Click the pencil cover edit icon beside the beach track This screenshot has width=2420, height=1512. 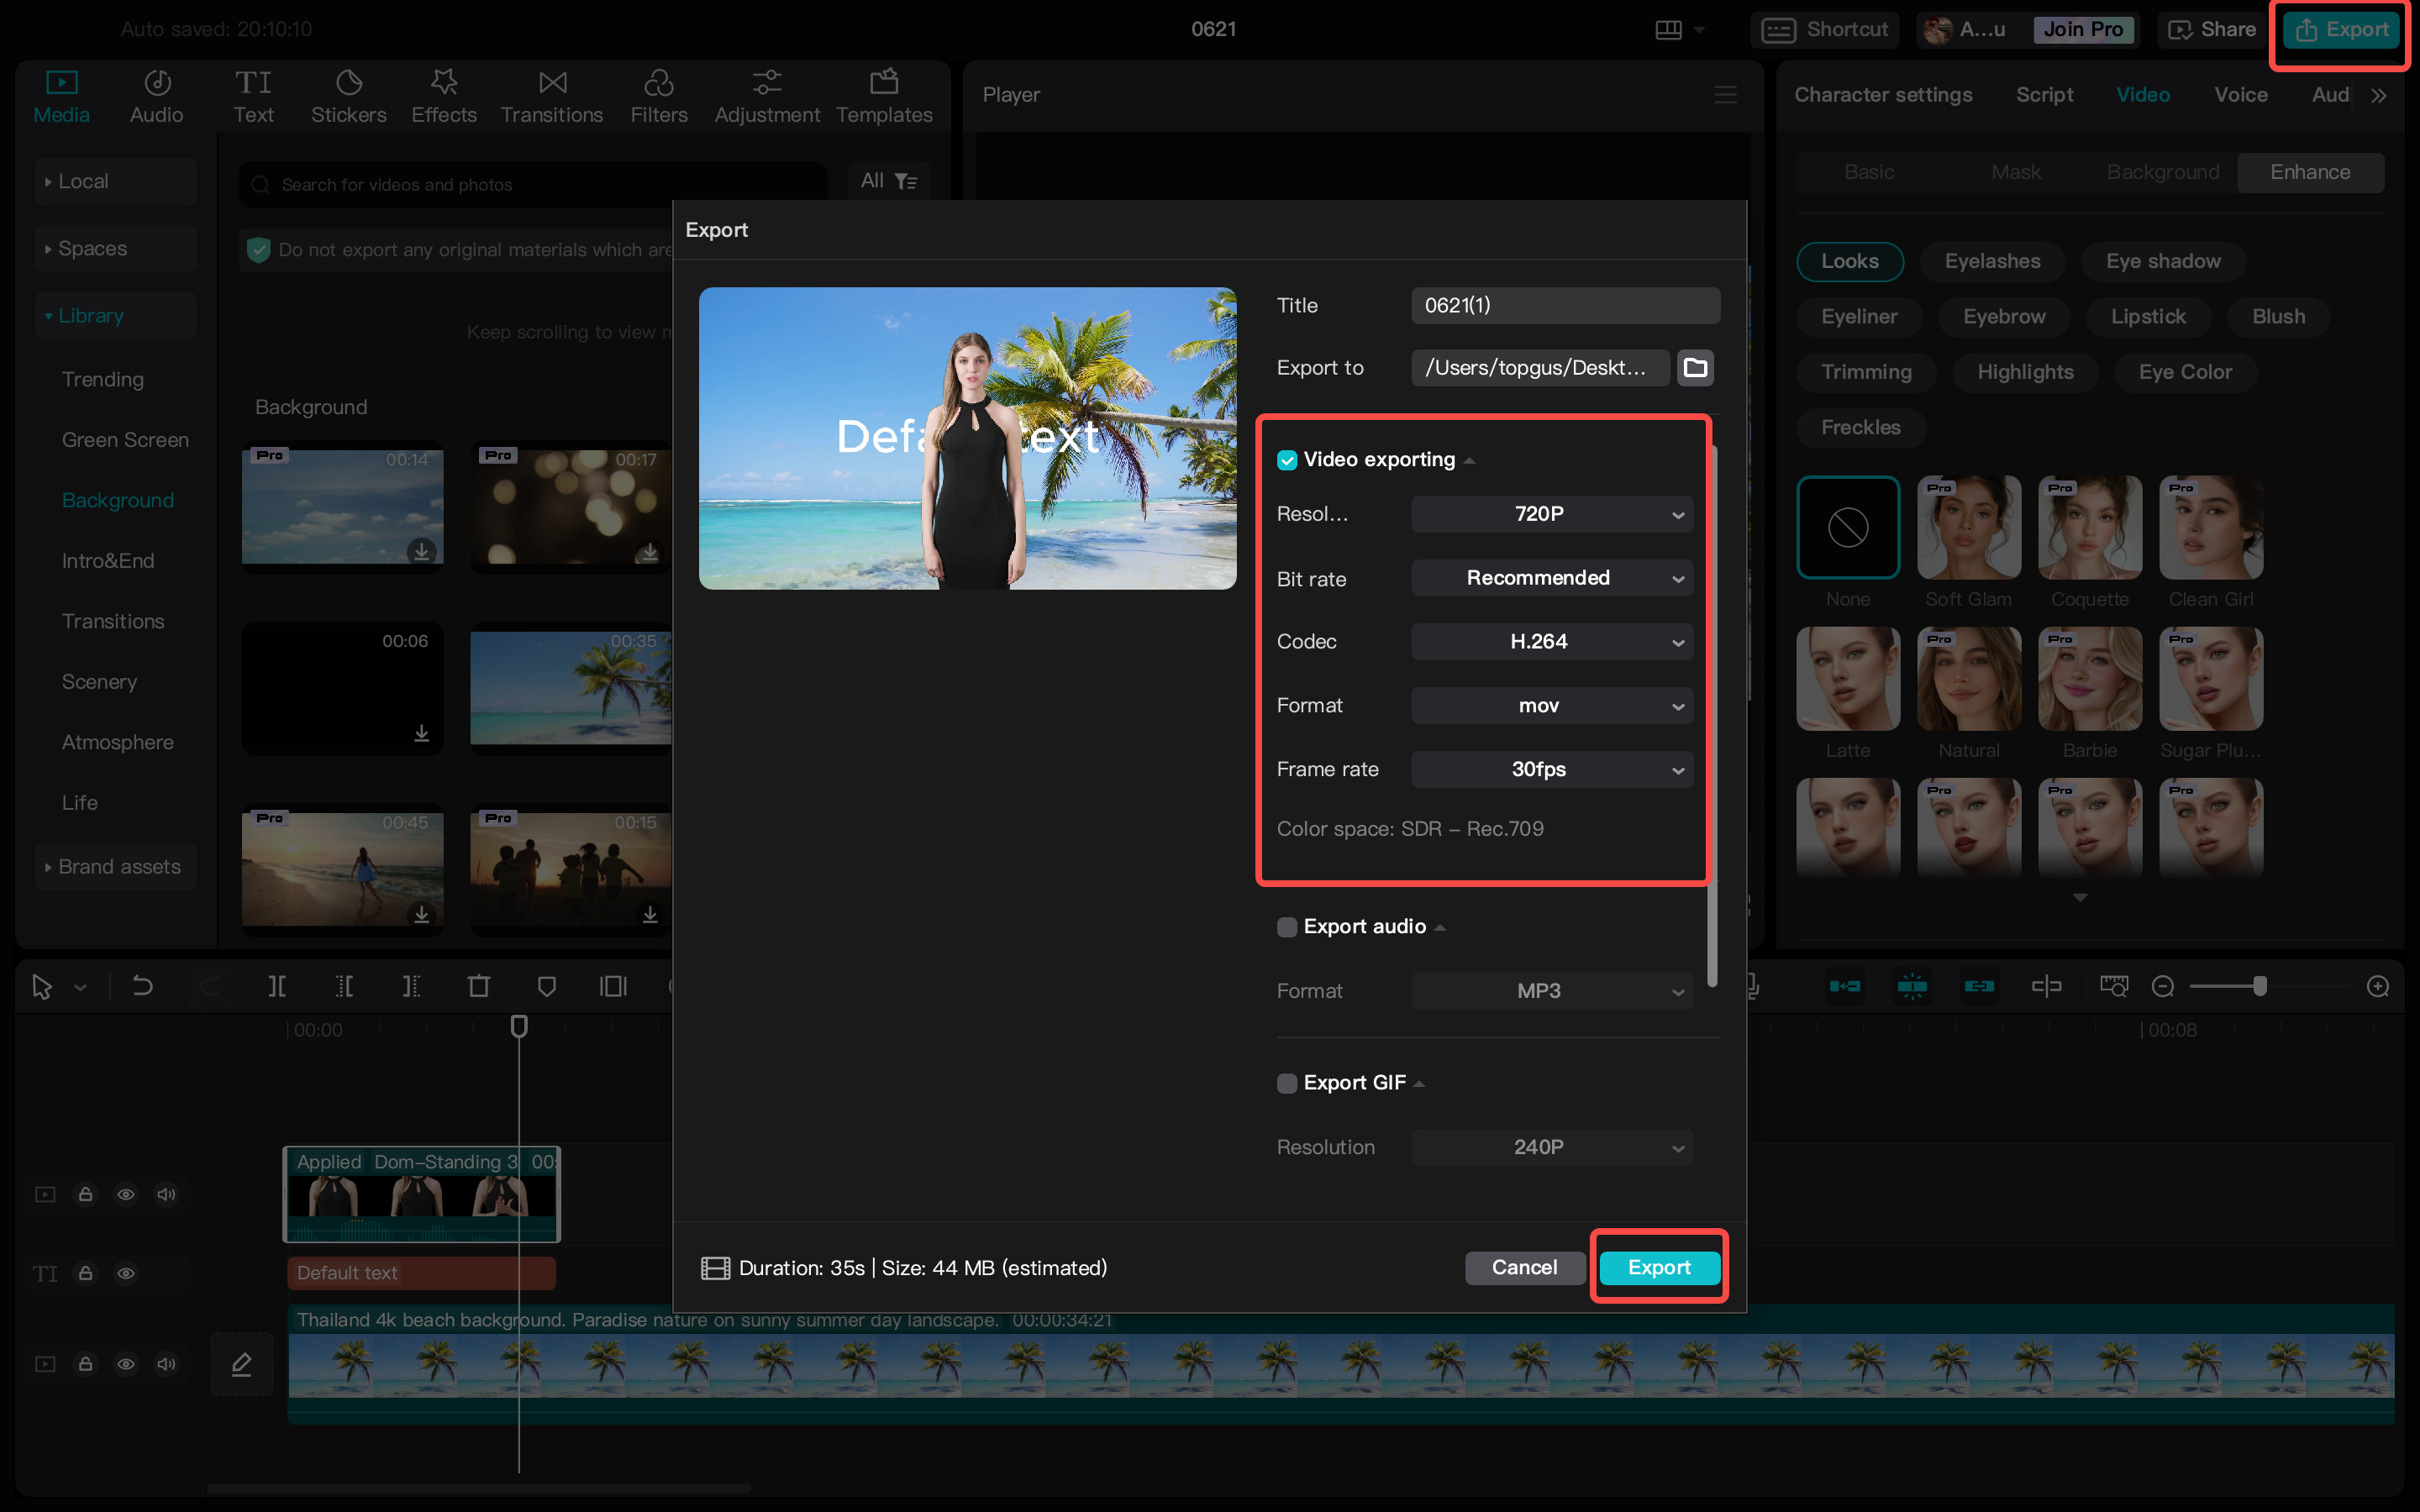click(x=241, y=1364)
